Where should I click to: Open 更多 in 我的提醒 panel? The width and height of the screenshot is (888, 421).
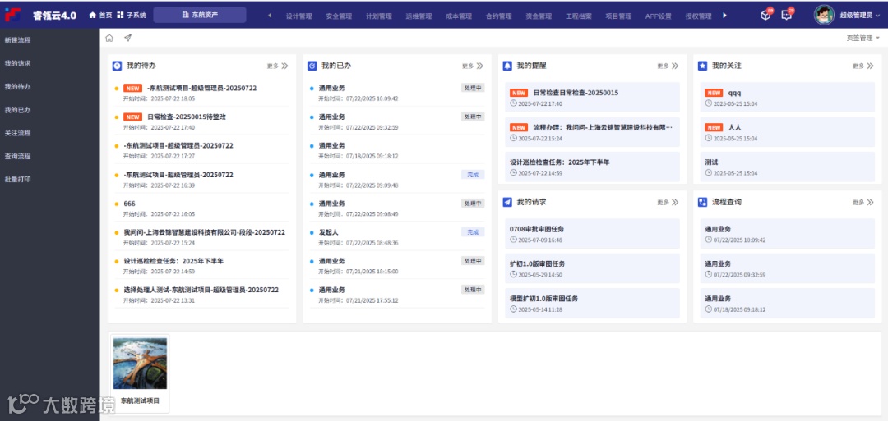point(668,66)
